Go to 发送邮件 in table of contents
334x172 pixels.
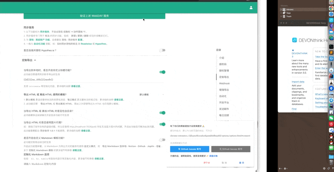224,109
